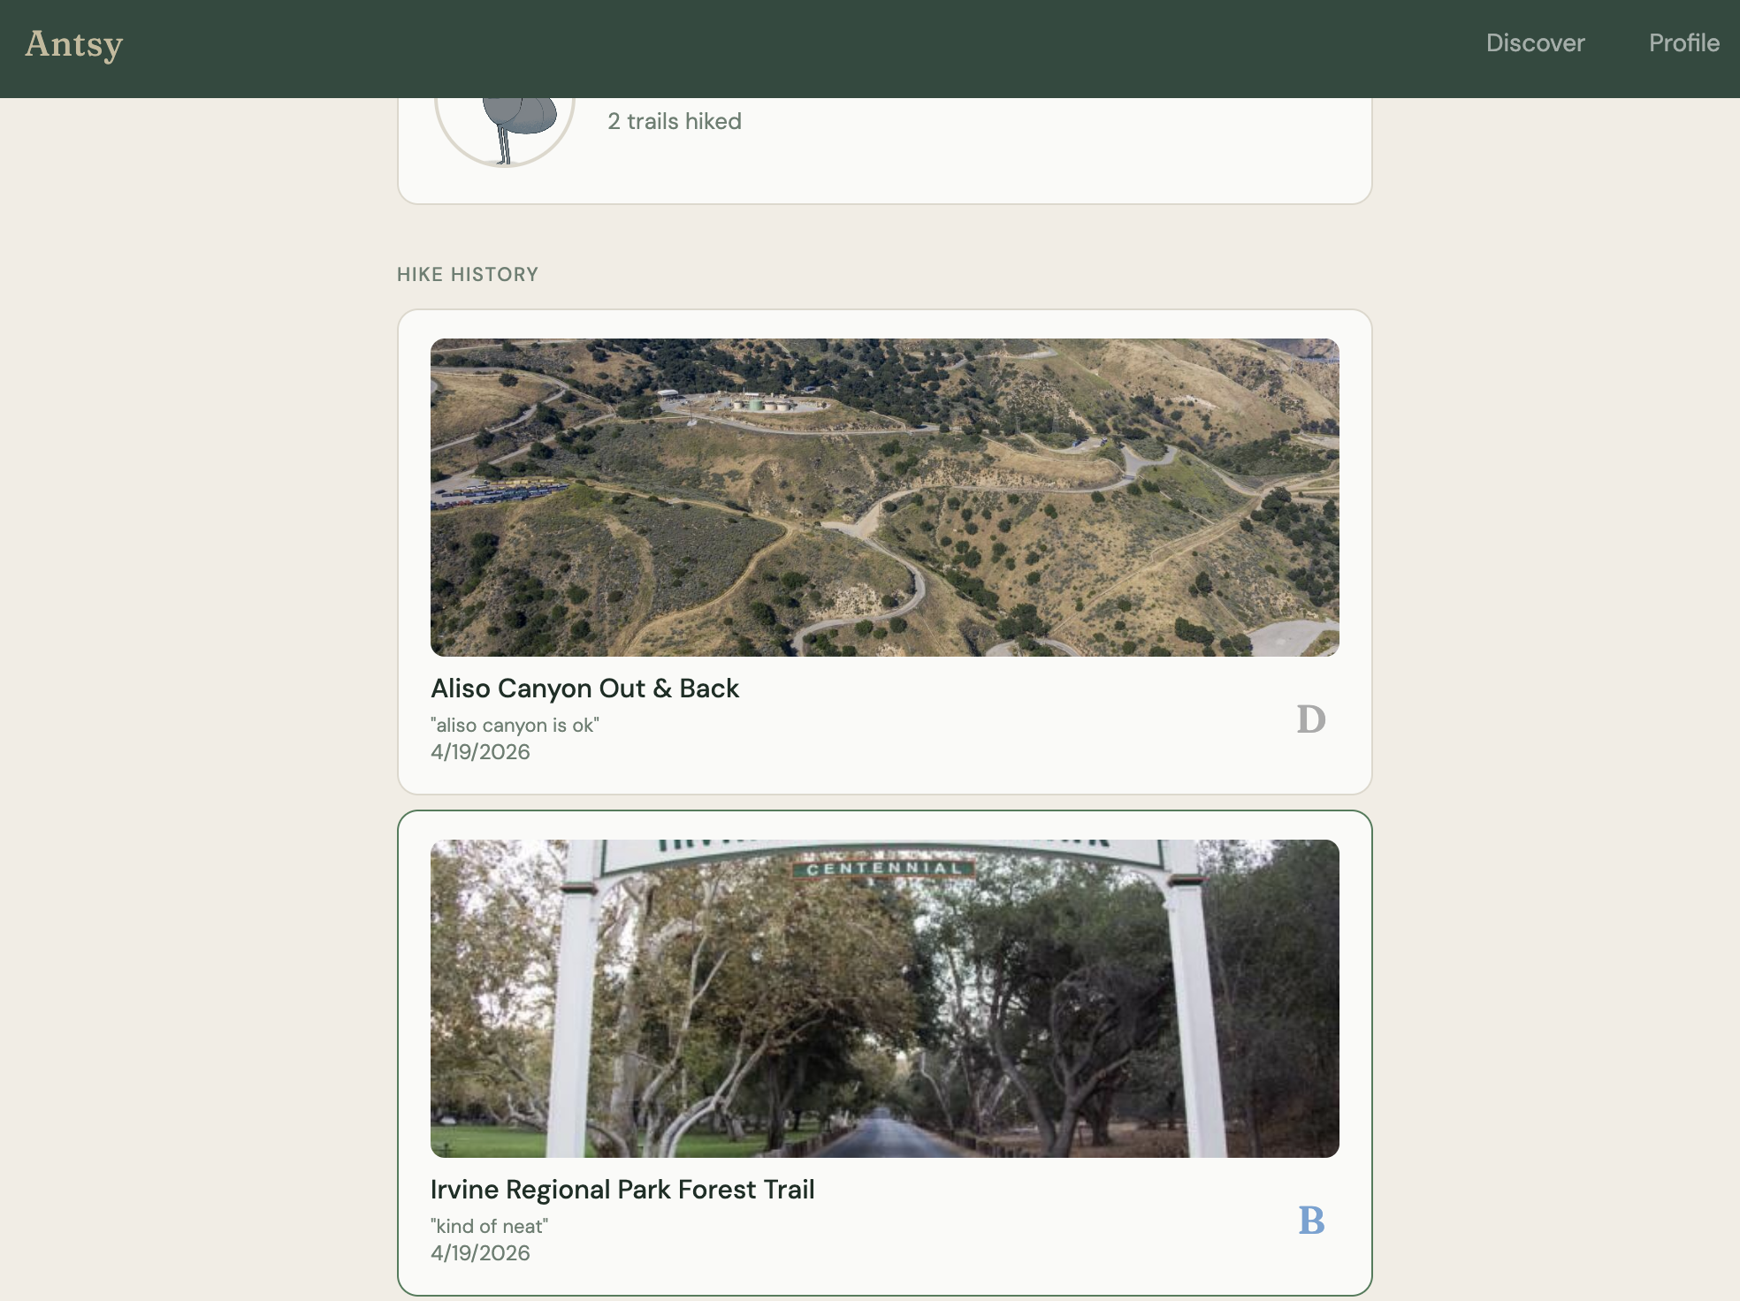The width and height of the screenshot is (1740, 1301).
Task: Open Aliso Canyon aerial photo
Action: (884, 497)
